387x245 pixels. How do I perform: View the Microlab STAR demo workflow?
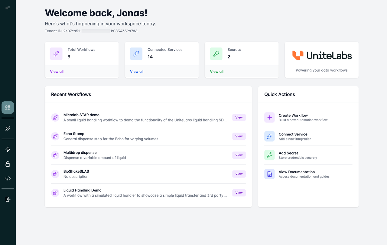[x=239, y=117]
